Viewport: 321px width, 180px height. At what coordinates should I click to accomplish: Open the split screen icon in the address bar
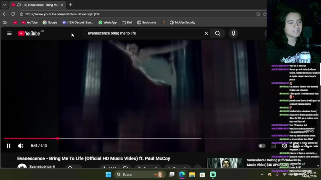pos(258,14)
